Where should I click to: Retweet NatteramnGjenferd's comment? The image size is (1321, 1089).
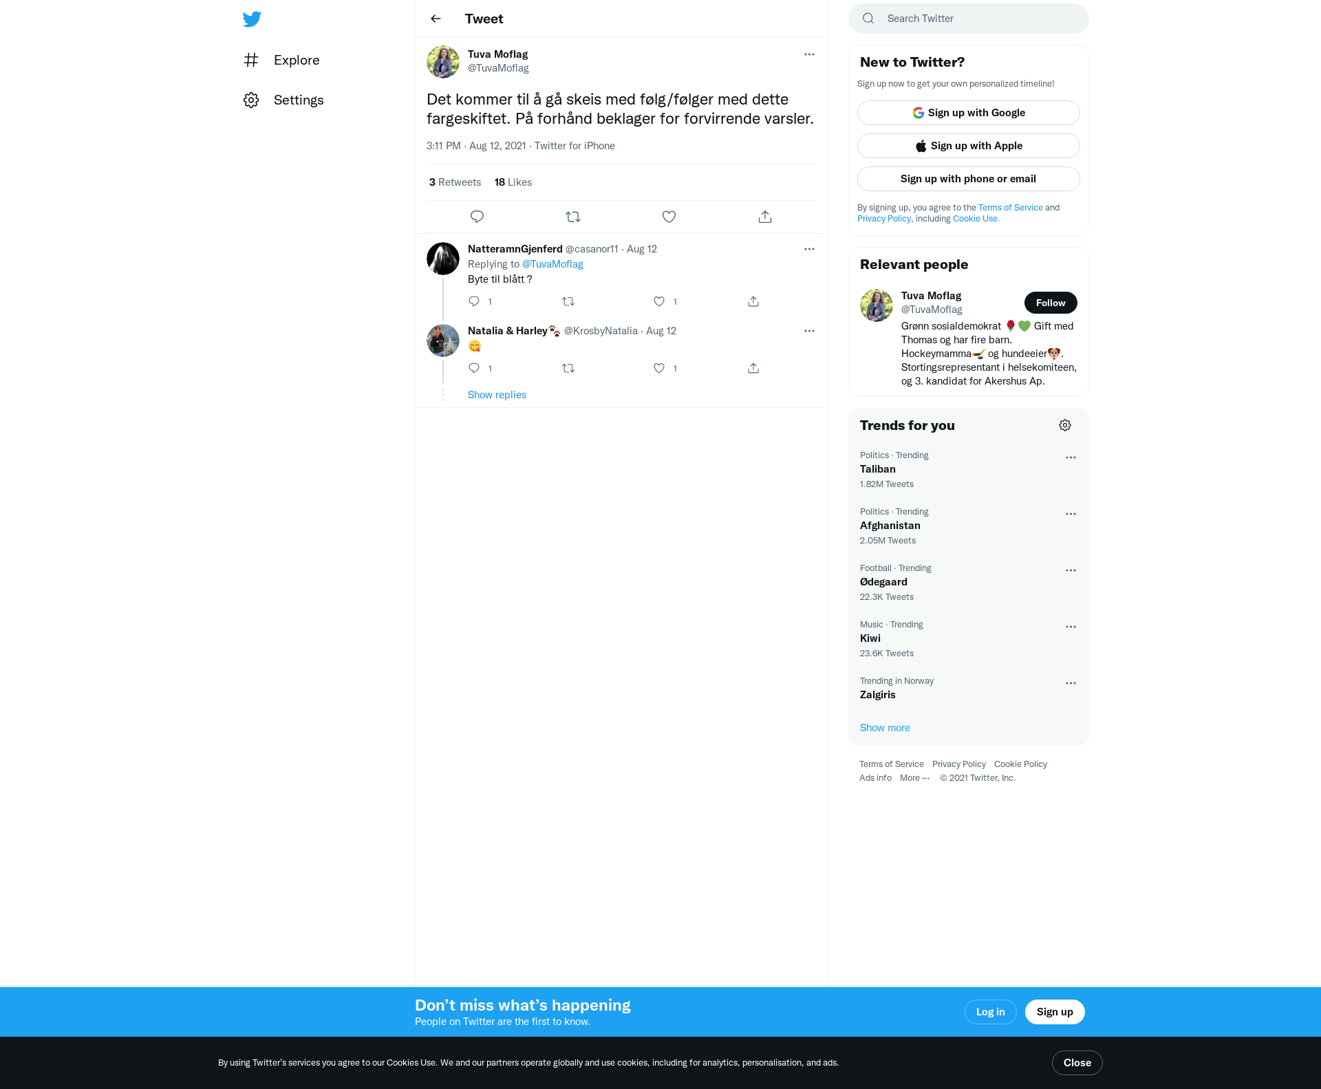coord(568,301)
